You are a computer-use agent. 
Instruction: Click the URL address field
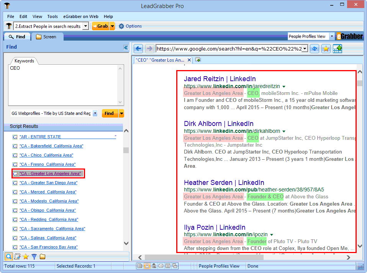coord(229,49)
